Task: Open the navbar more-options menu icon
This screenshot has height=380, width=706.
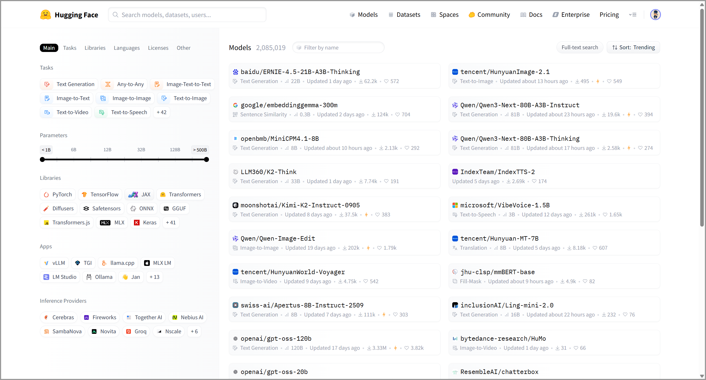Action: tap(633, 15)
